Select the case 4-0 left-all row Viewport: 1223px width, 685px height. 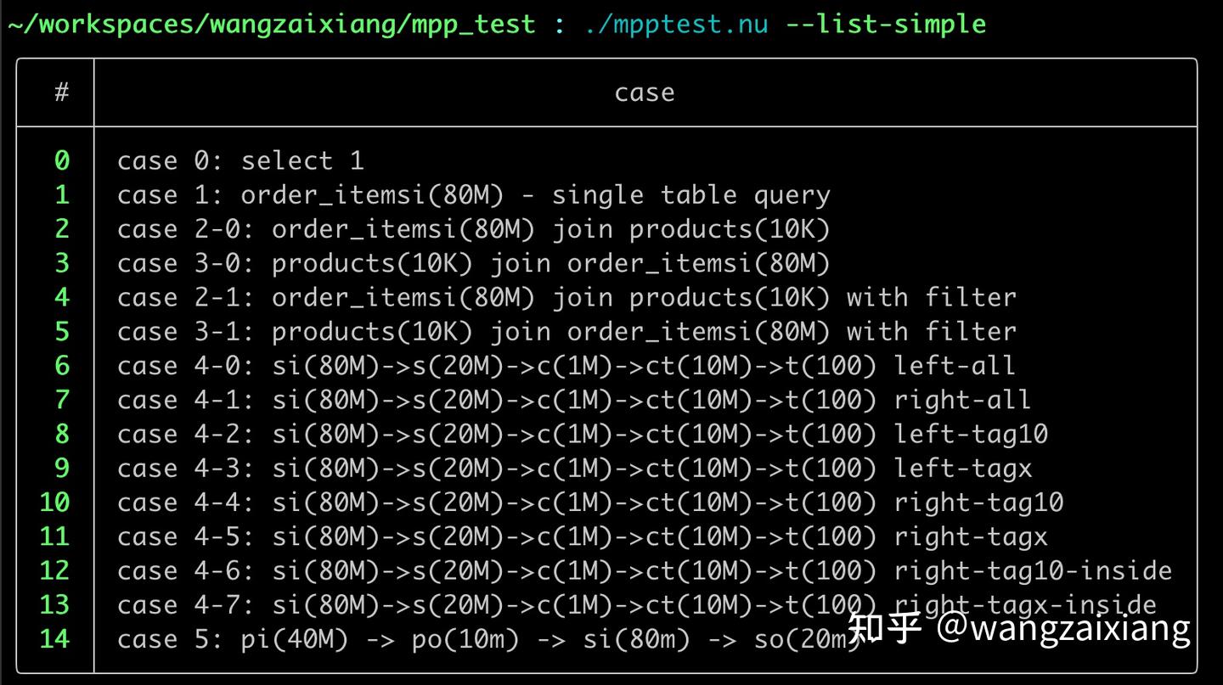566,366
